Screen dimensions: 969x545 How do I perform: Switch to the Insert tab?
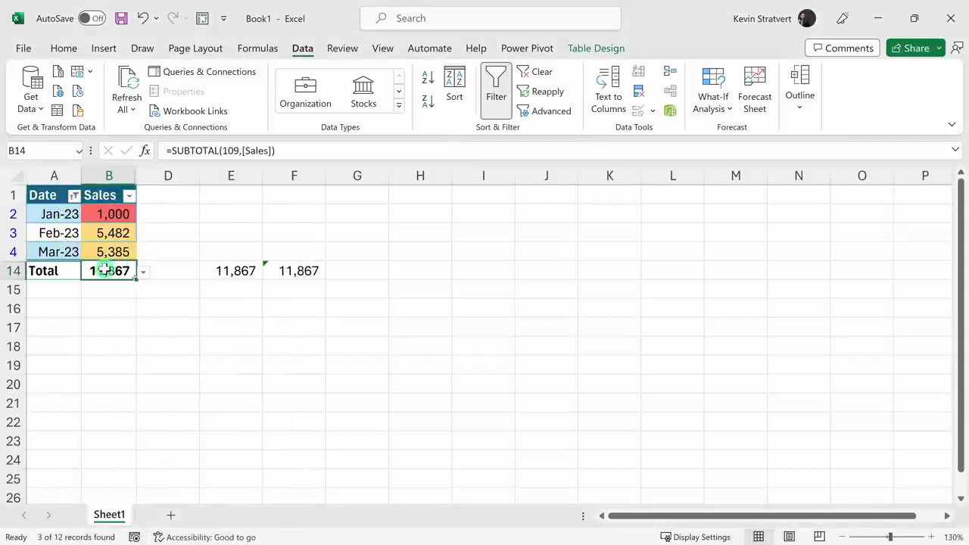pyautogui.click(x=104, y=48)
